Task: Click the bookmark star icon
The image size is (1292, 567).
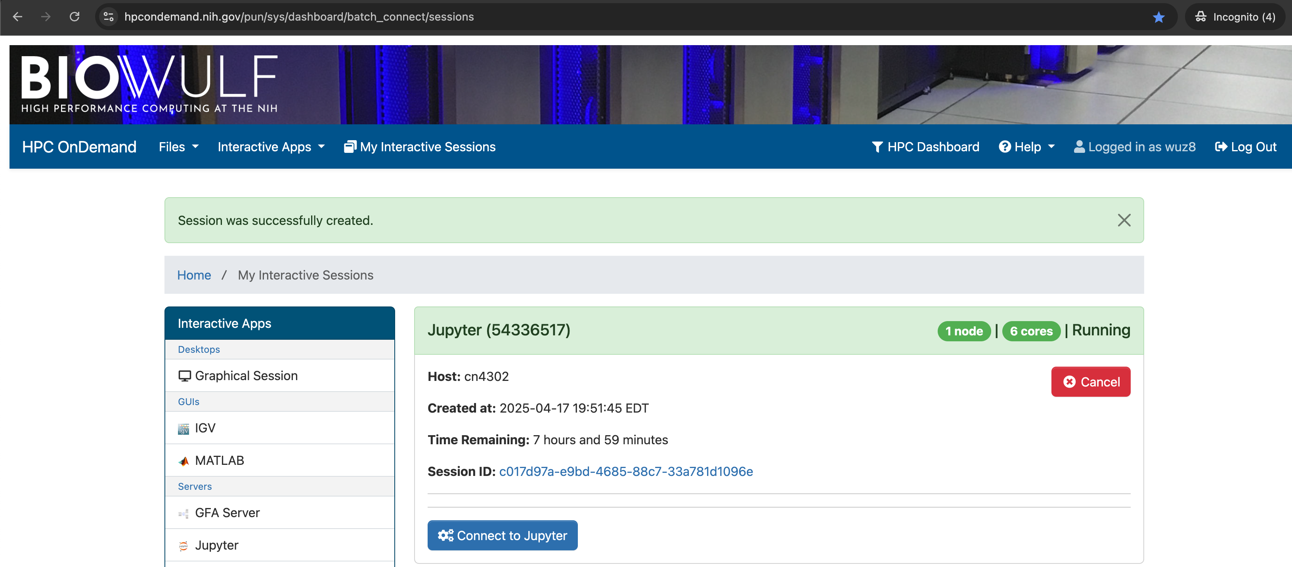Action: 1158,17
